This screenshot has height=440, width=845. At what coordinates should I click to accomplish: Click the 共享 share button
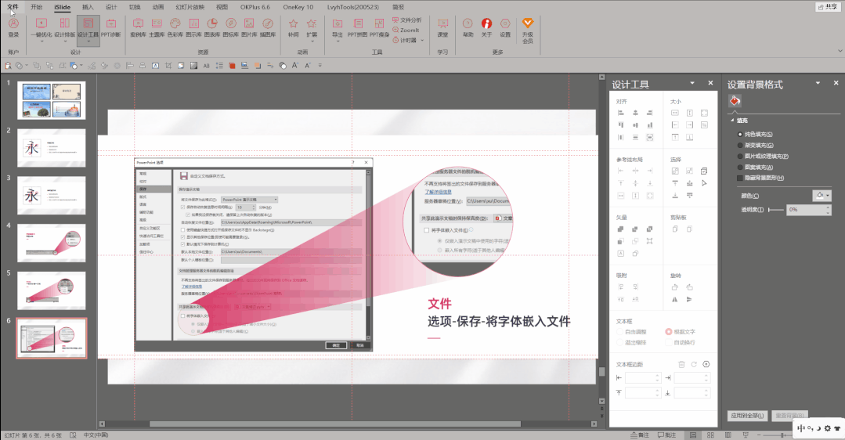click(826, 6)
